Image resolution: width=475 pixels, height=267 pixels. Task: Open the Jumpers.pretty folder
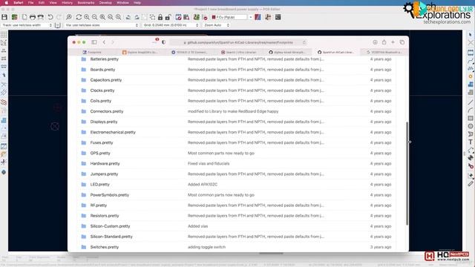click(x=104, y=174)
